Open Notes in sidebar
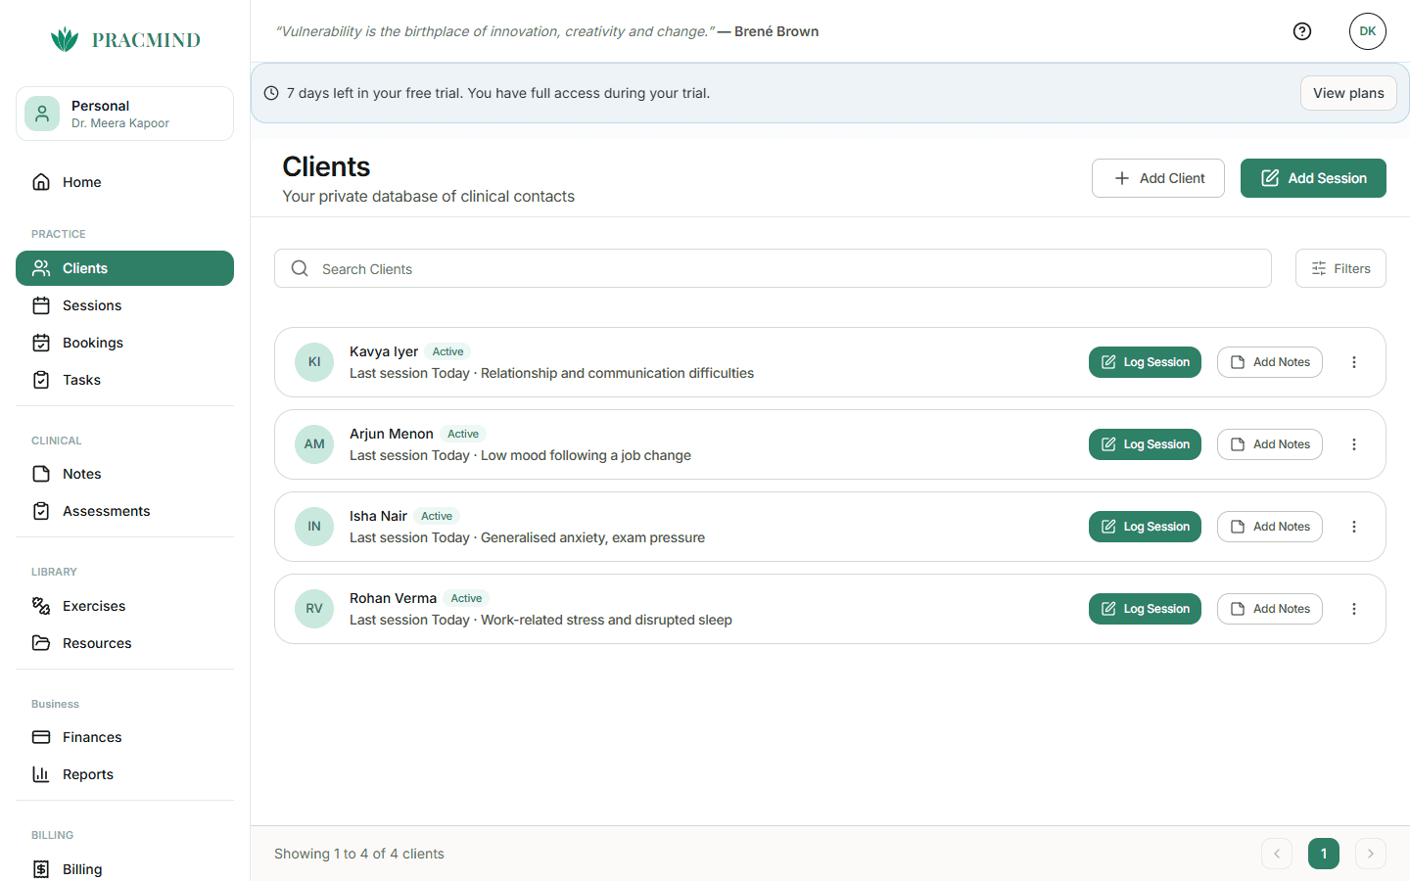Screen dimensions: 1410x881 (x=124, y=474)
